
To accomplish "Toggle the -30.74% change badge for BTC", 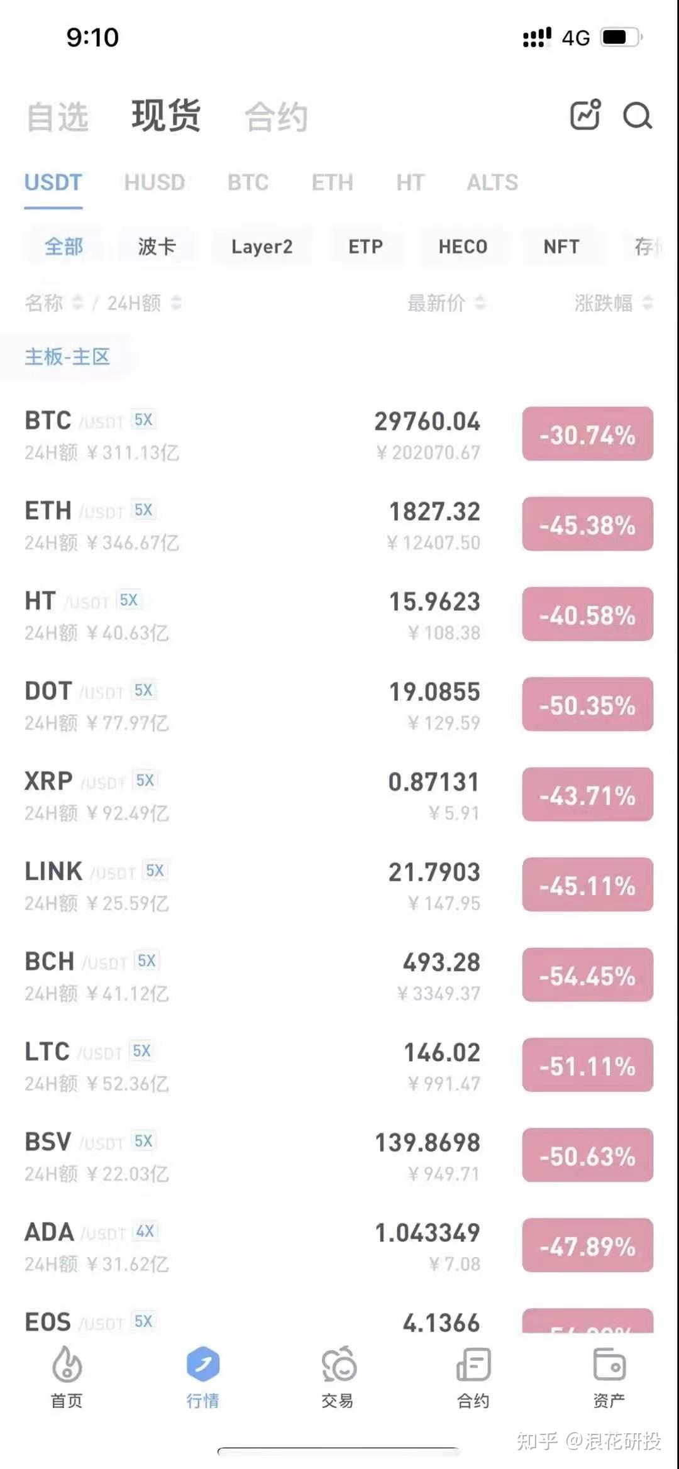I will 587,434.
